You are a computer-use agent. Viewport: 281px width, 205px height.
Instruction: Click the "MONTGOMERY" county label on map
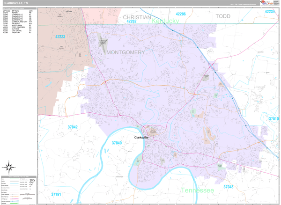tap(126, 52)
